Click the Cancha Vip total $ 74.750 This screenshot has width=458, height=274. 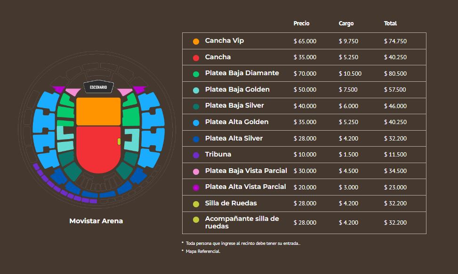[395, 41]
